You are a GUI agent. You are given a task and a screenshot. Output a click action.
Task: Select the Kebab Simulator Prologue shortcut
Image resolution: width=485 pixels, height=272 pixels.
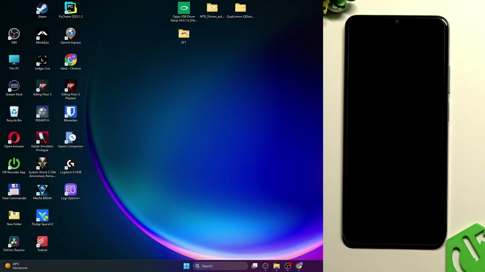coord(42,142)
